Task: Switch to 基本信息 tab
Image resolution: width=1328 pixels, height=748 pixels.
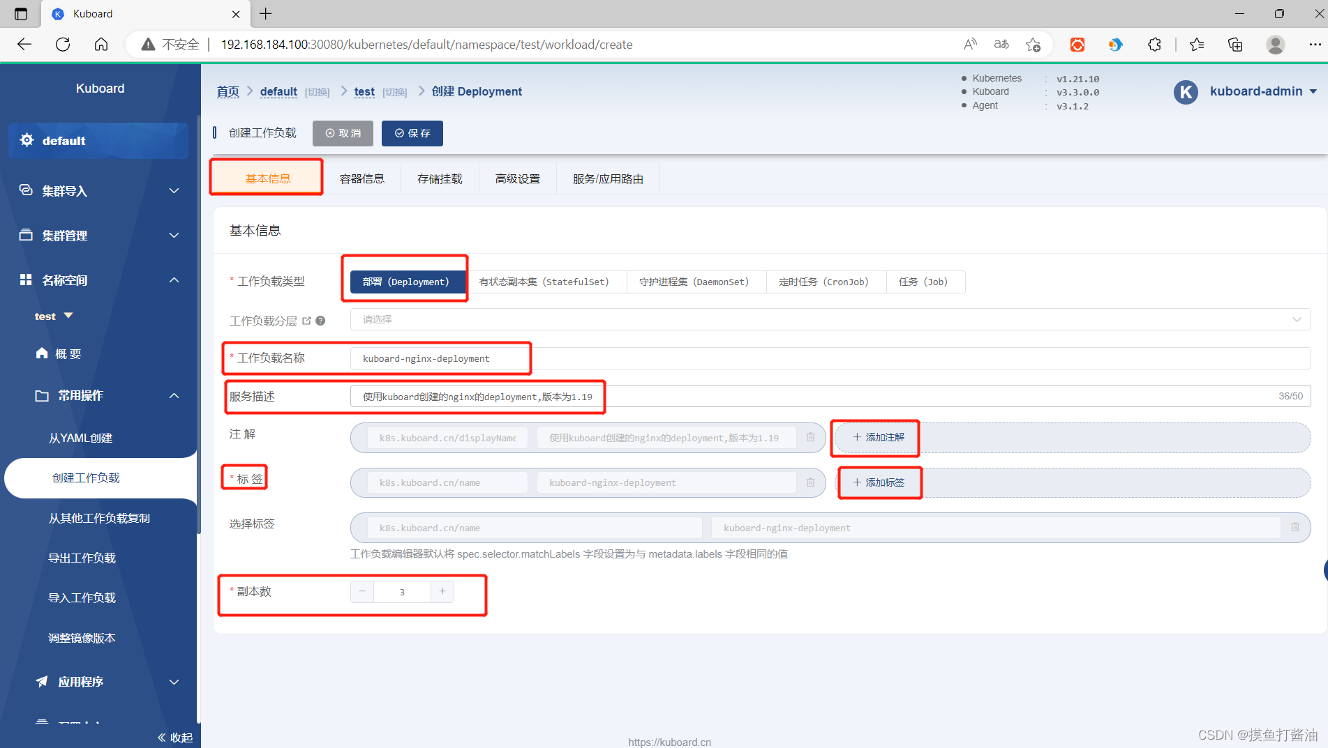Action: tap(267, 178)
